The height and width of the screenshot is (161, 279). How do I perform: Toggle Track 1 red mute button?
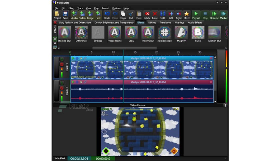(x=62, y=64)
